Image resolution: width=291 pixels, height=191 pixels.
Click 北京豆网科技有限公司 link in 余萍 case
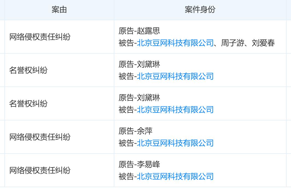(175, 143)
